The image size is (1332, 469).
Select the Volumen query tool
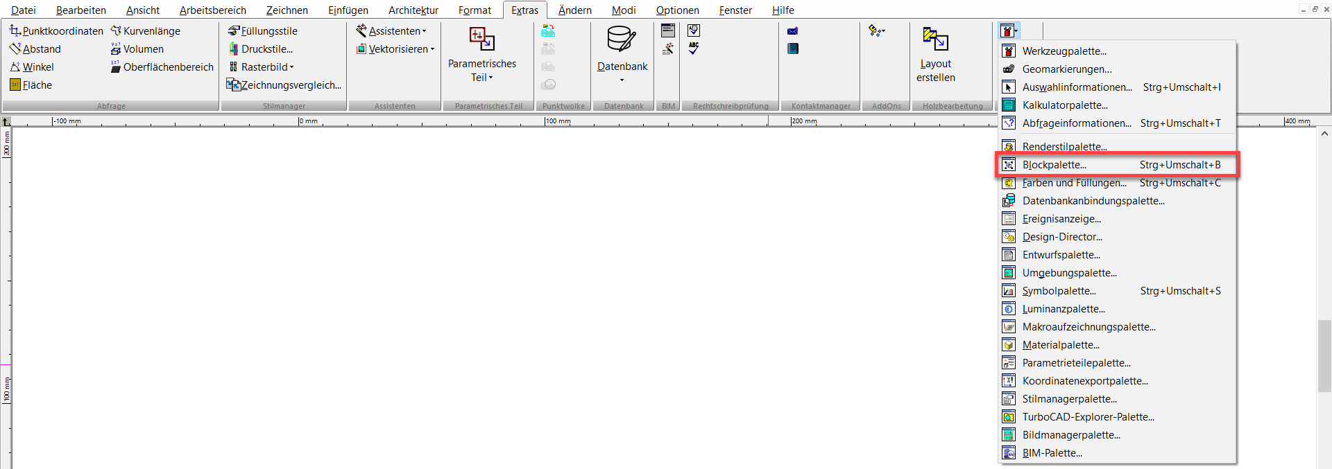(137, 49)
